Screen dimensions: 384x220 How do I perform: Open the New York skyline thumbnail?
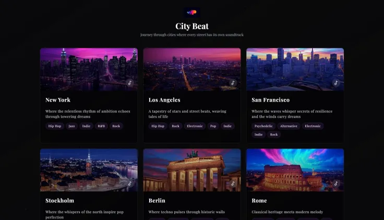point(89,69)
